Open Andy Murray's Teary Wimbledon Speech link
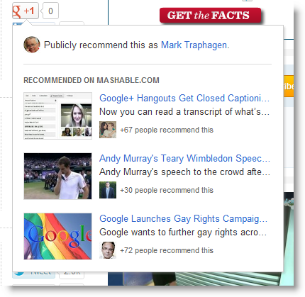Image resolution: width=305 pixels, height=297 pixels. [x=184, y=158]
